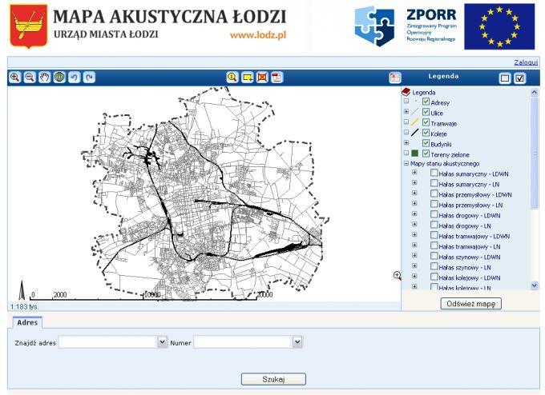Toggle the Tramwaje layer checkbox
The height and width of the screenshot is (395, 545).
[x=426, y=122]
